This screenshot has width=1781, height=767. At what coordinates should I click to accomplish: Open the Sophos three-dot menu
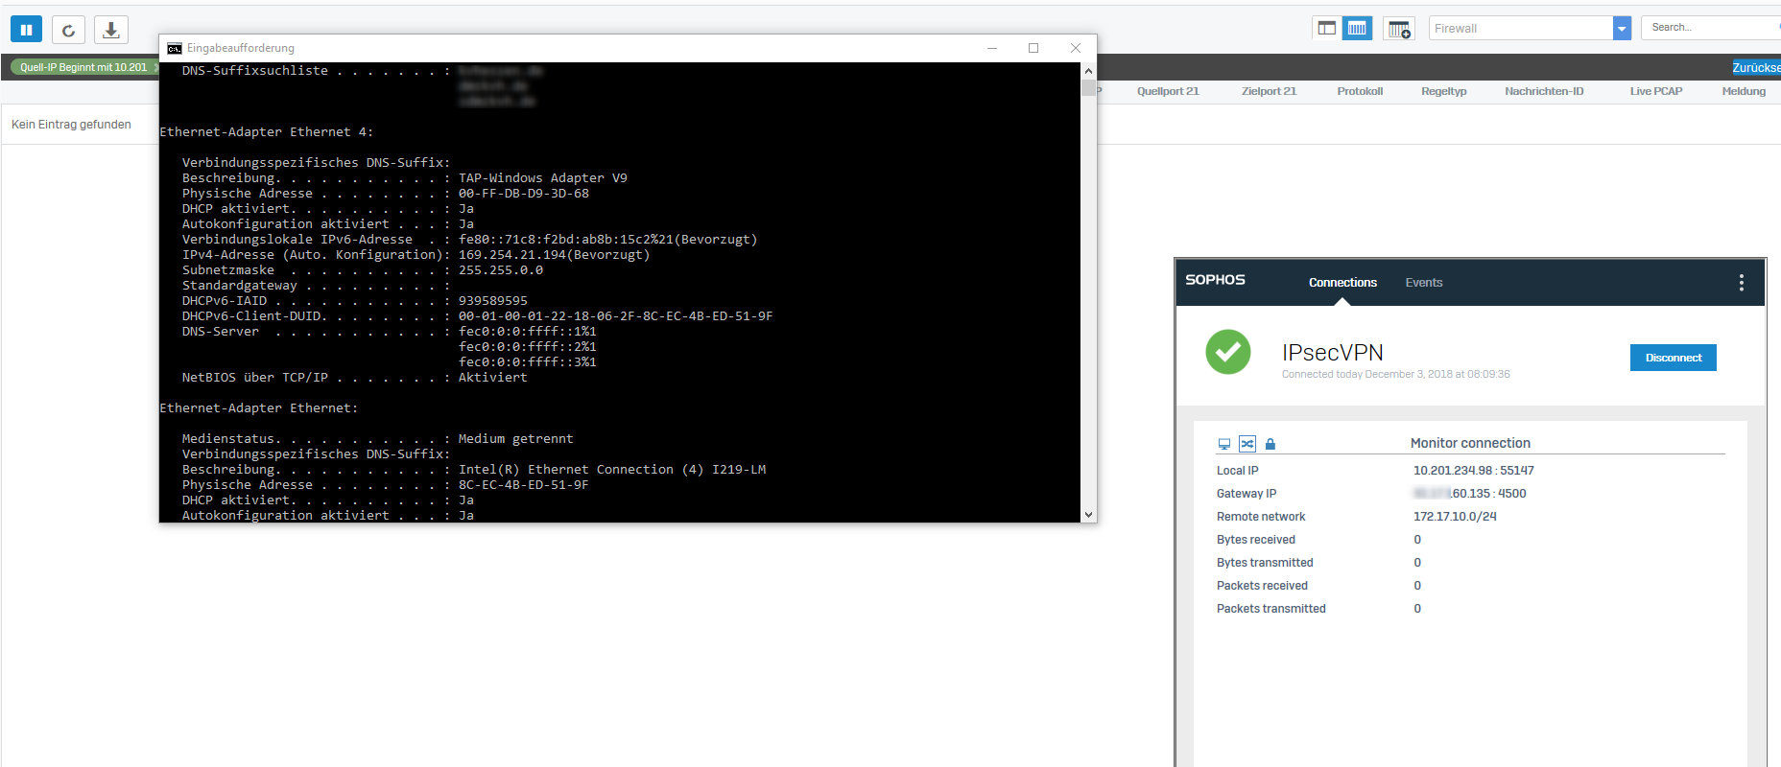click(1741, 283)
